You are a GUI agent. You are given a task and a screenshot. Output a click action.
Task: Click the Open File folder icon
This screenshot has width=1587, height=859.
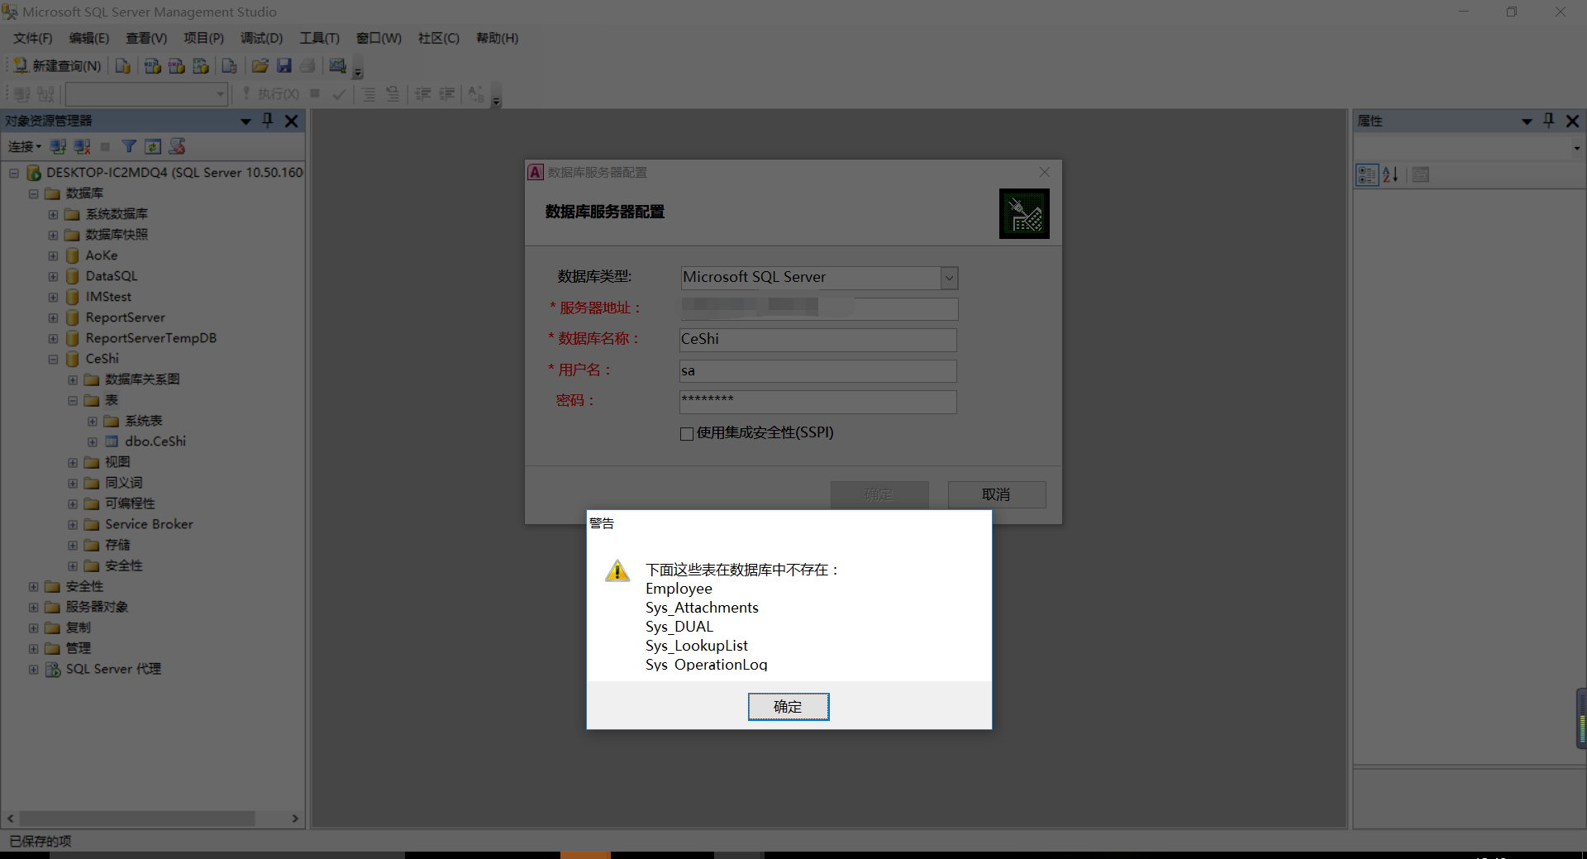pos(260,66)
